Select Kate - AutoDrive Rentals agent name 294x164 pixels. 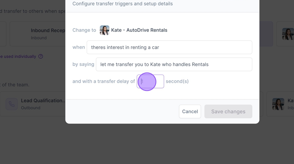[x=139, y=30]
